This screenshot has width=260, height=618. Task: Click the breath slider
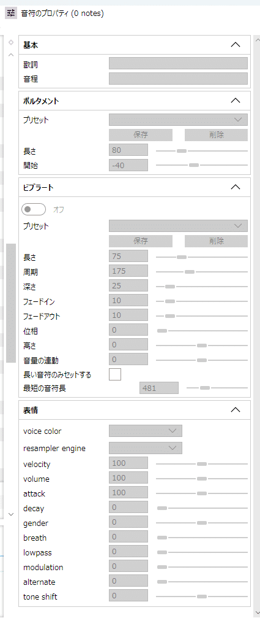(202, 538)
